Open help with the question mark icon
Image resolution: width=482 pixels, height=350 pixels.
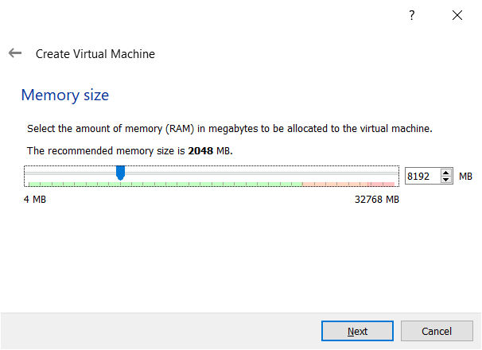pos(412,16)
